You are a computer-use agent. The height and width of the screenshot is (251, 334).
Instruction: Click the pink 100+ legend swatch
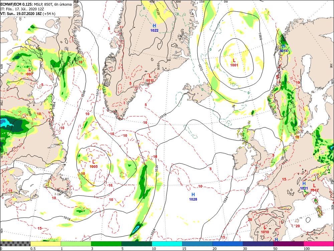(319, 244)
